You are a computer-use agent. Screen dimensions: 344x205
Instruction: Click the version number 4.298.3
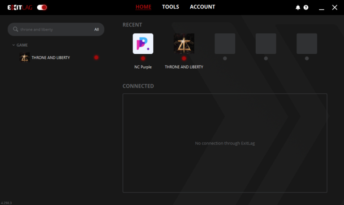point(6,203)
